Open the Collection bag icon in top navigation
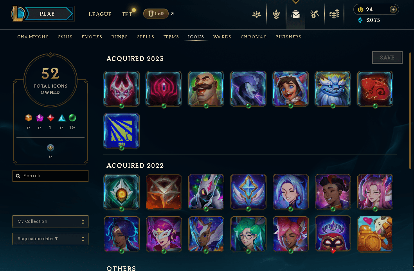Viewport: 414px width, 271px height. coord(296,14)
